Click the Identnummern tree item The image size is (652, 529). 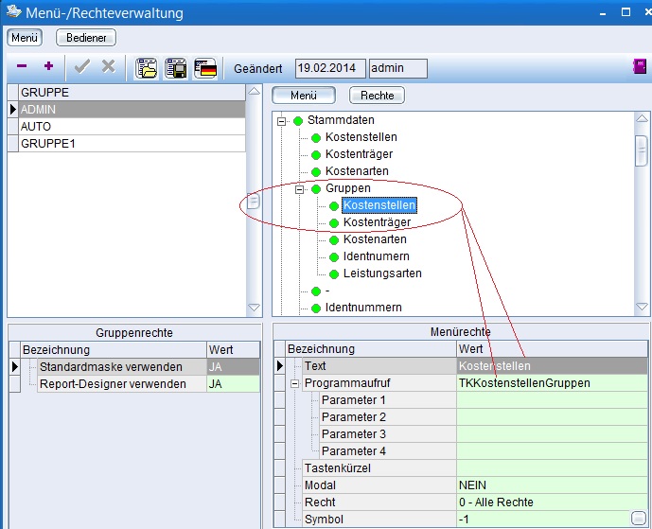pos(363,308)
